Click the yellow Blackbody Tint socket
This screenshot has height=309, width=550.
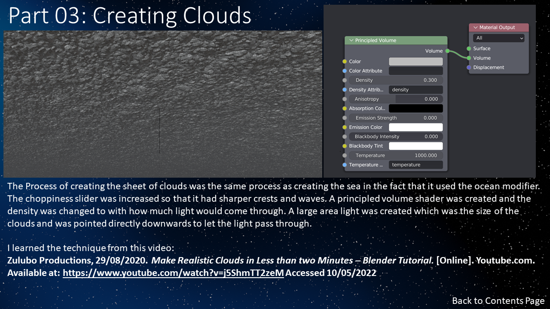coord(345,146)
